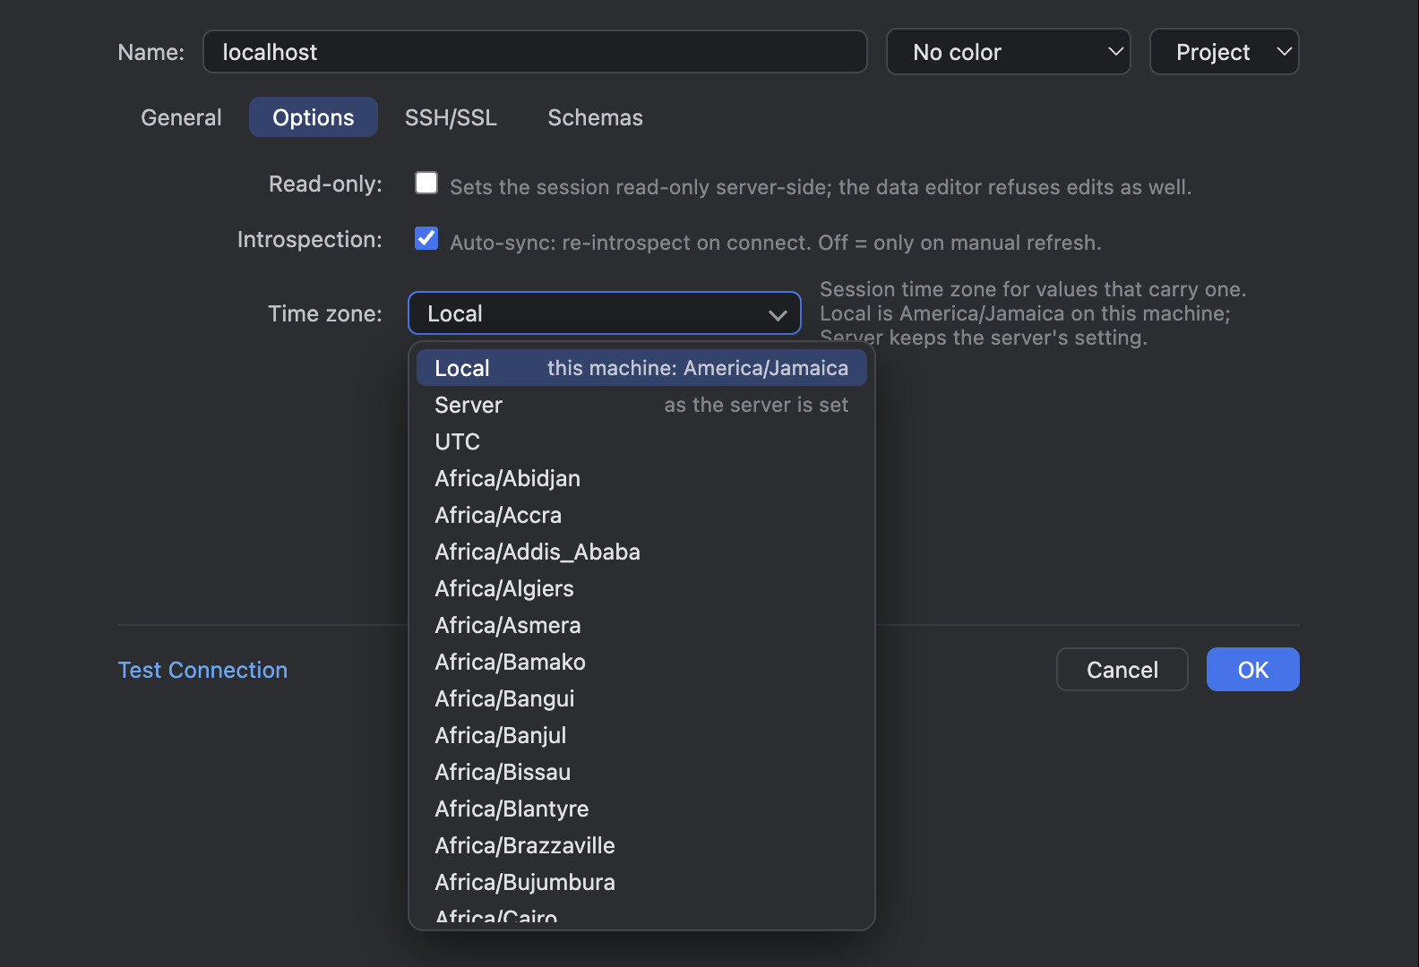Pick Africa/Bamako from the list
Viewport: 1419px width, 967px height.
tap(641, 662)
